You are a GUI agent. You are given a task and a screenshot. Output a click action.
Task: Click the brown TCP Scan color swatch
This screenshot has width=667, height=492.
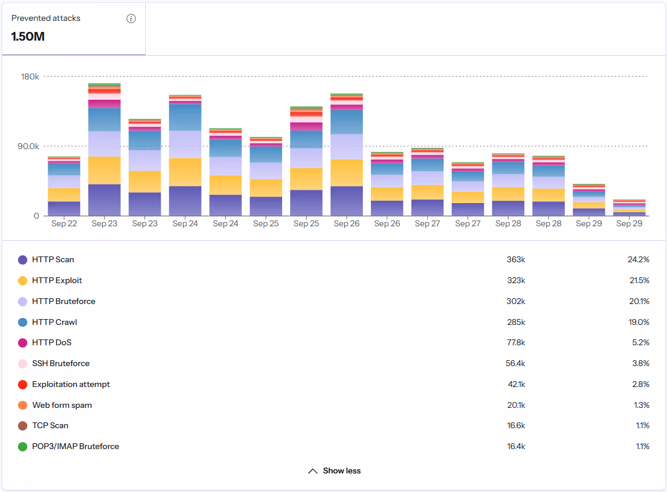(23, 425)
